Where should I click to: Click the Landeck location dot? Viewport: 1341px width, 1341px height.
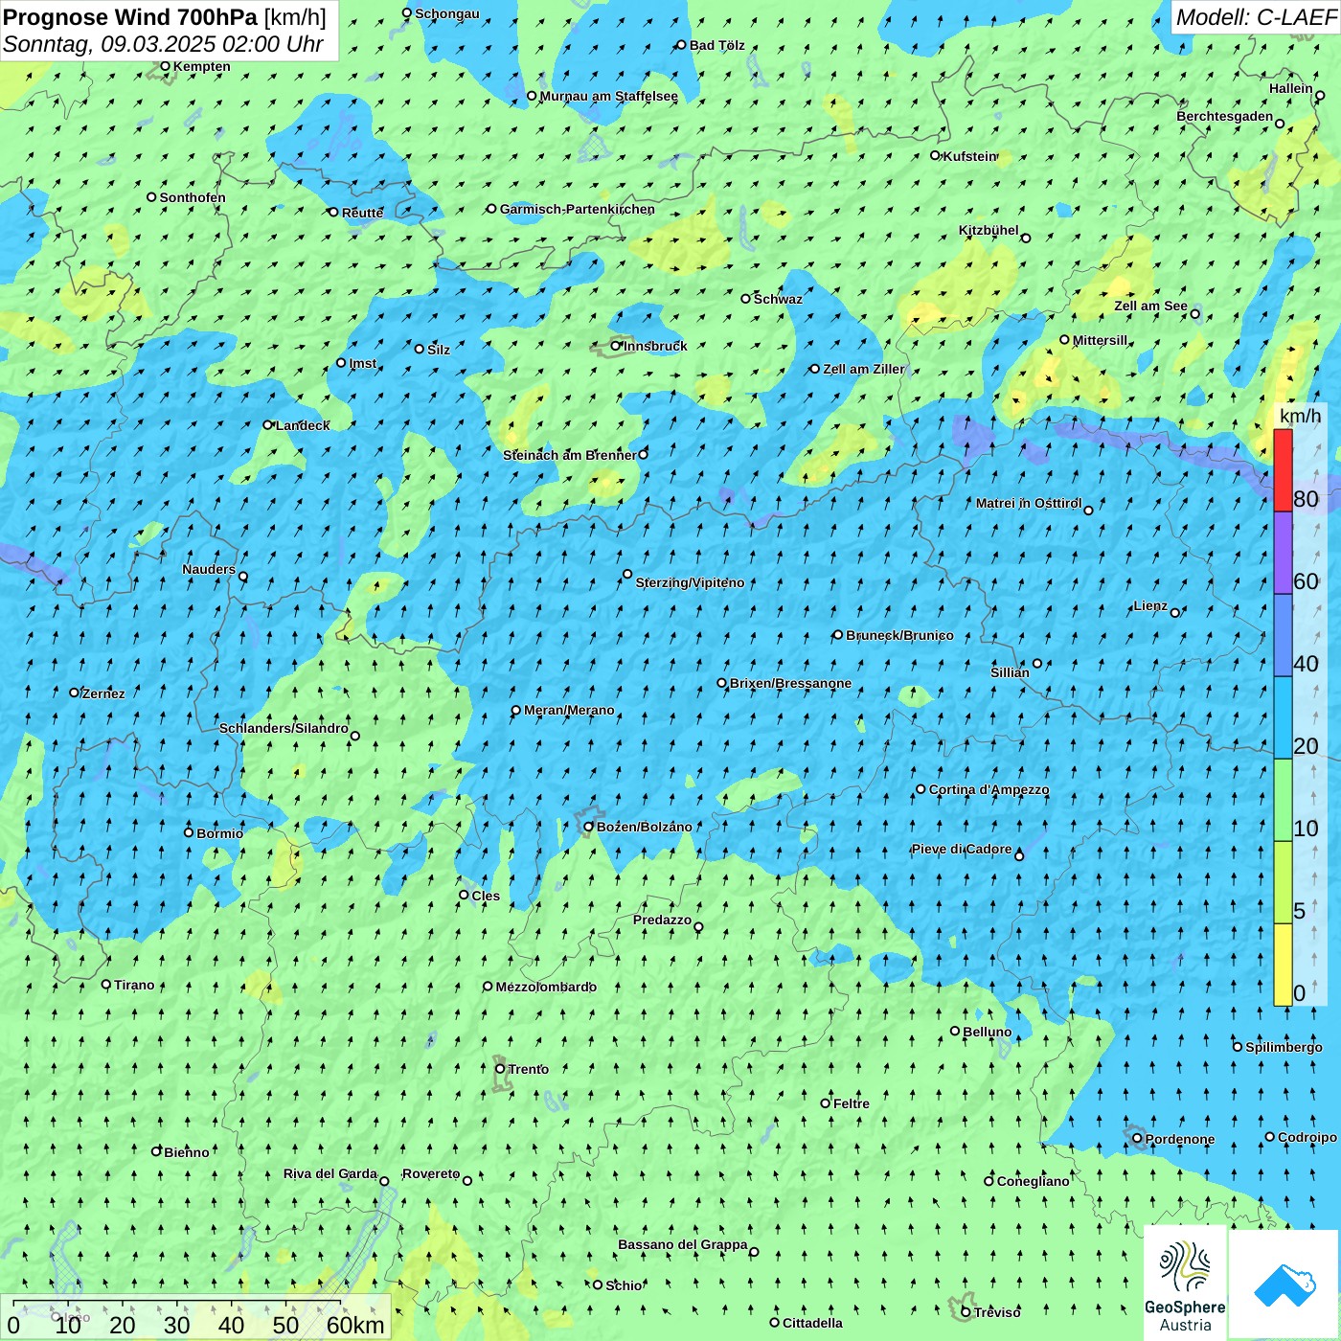point(267,425)
